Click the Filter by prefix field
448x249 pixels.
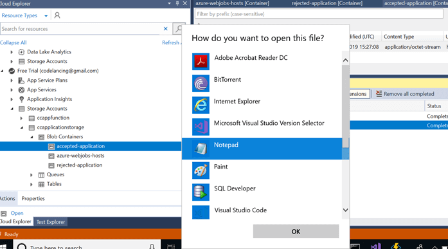point(319,14)
